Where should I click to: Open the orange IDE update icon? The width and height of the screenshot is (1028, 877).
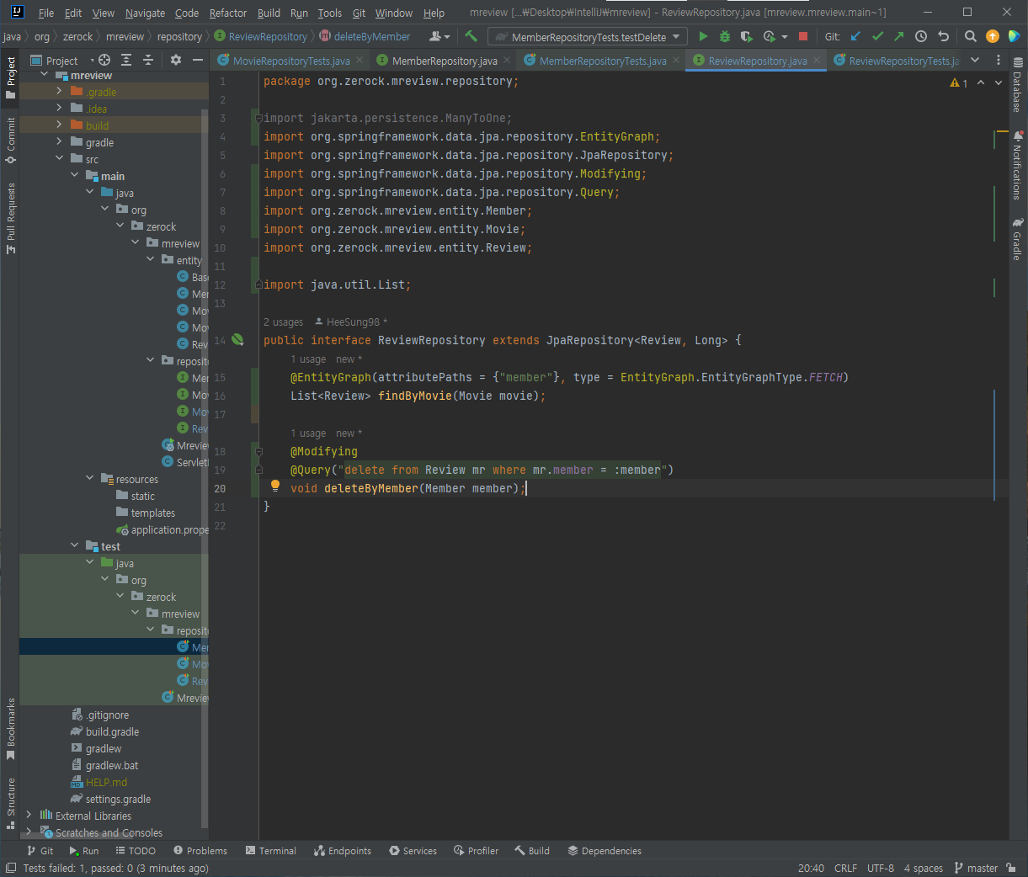(993, 36)
